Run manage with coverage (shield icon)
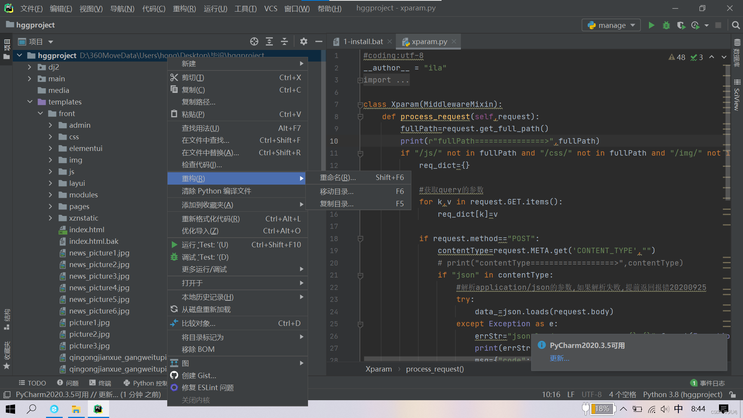The width and height of the screenshot is (743, 418). point(681,25)
